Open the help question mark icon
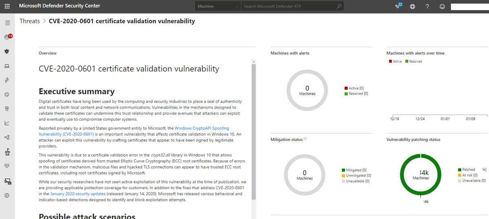This screenshot has width=489, height=219. tap(427, 7)
